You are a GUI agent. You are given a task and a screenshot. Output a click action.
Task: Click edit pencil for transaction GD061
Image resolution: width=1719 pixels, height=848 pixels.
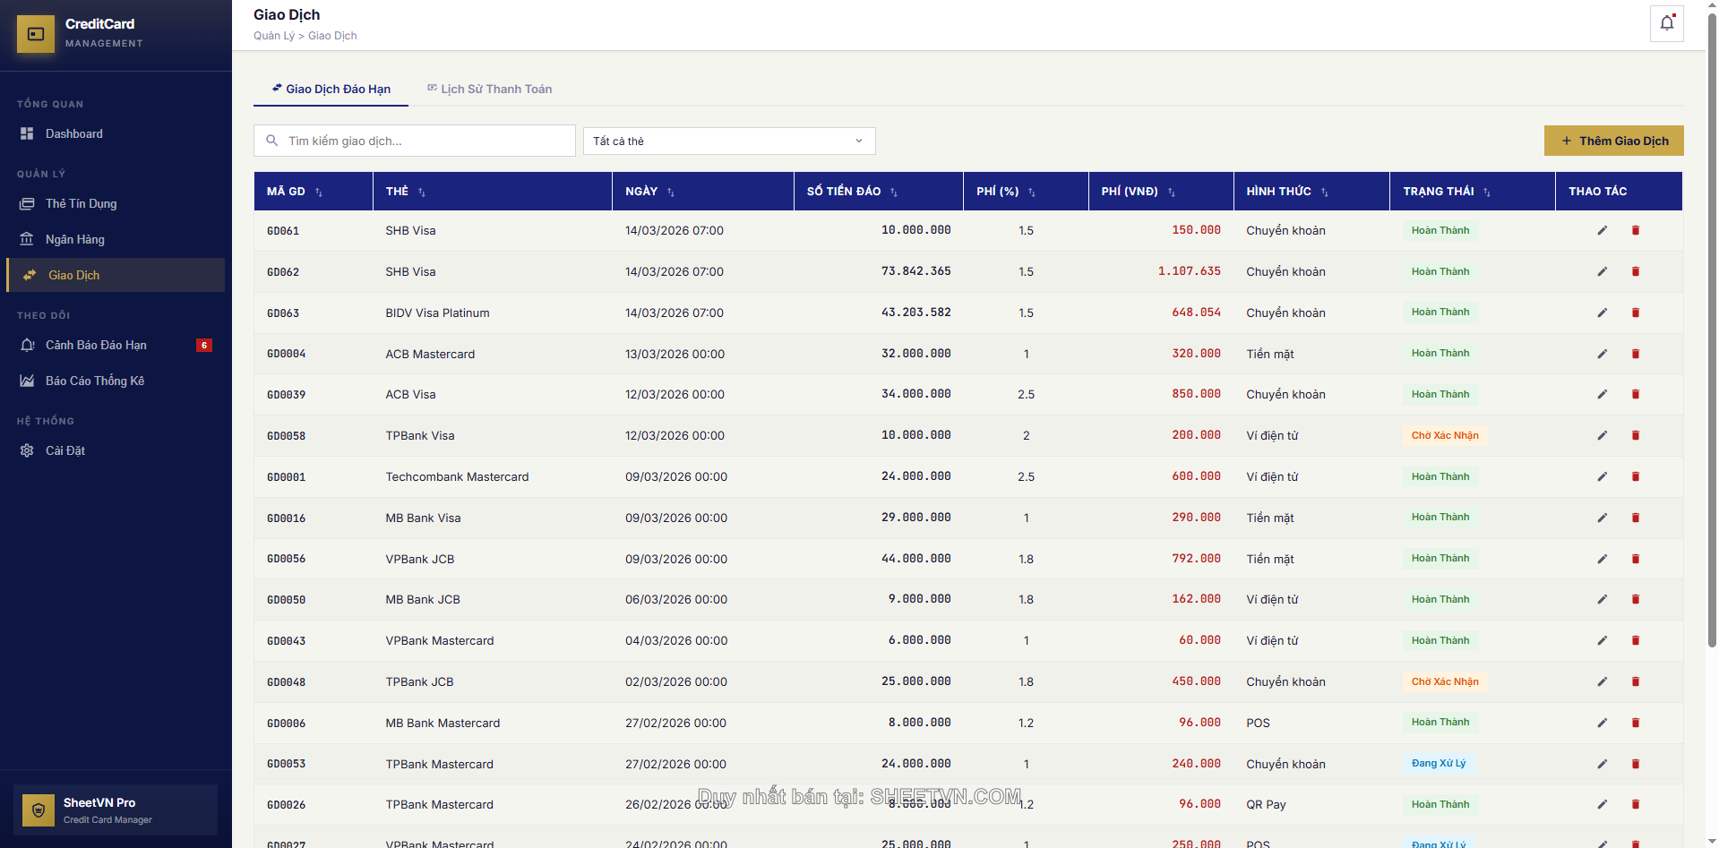1602,231
